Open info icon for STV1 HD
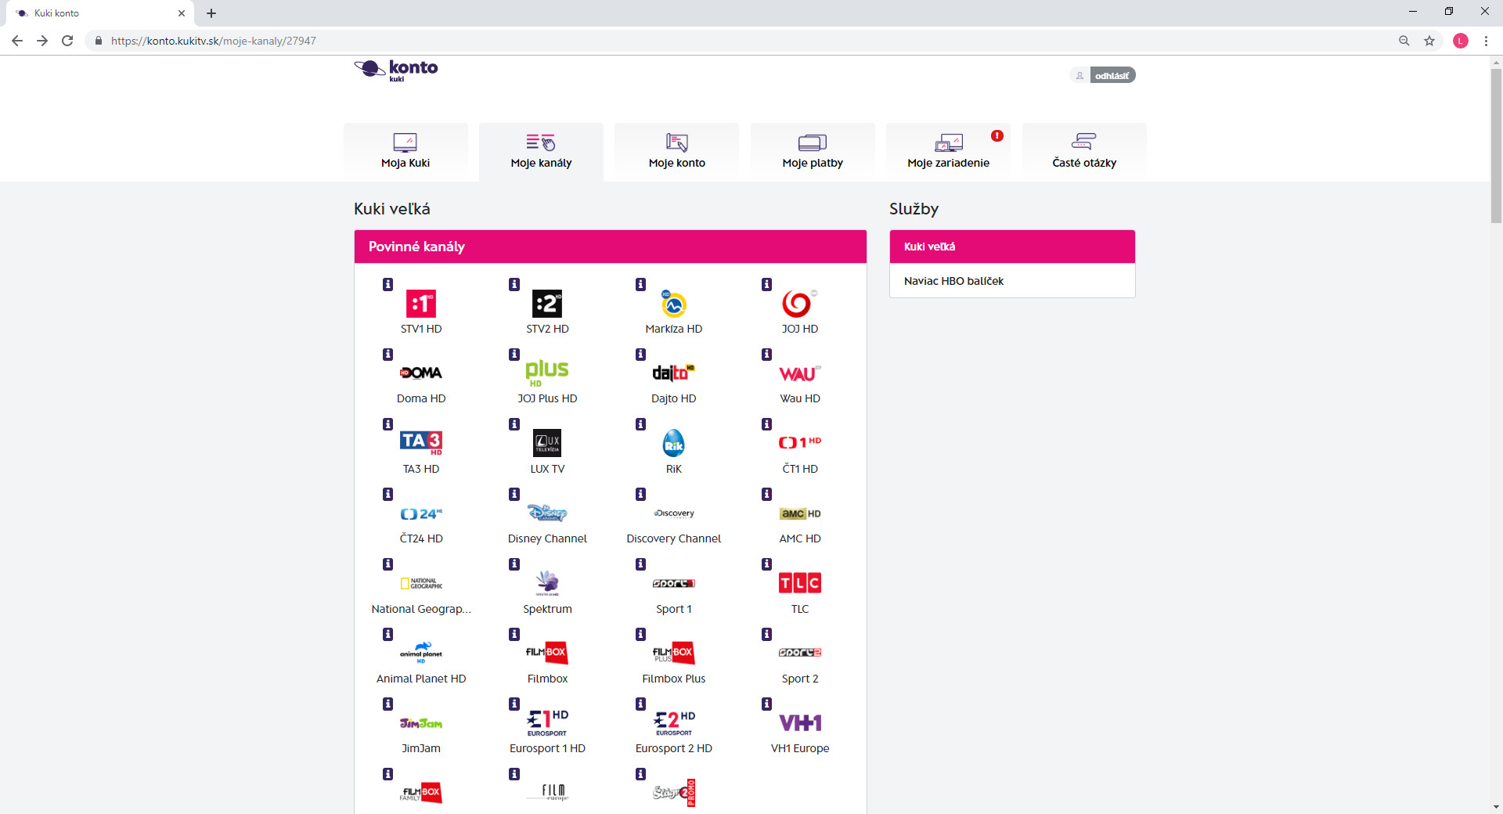Image resolution: width=1503 pixels, height=814 pixels. 387,285
